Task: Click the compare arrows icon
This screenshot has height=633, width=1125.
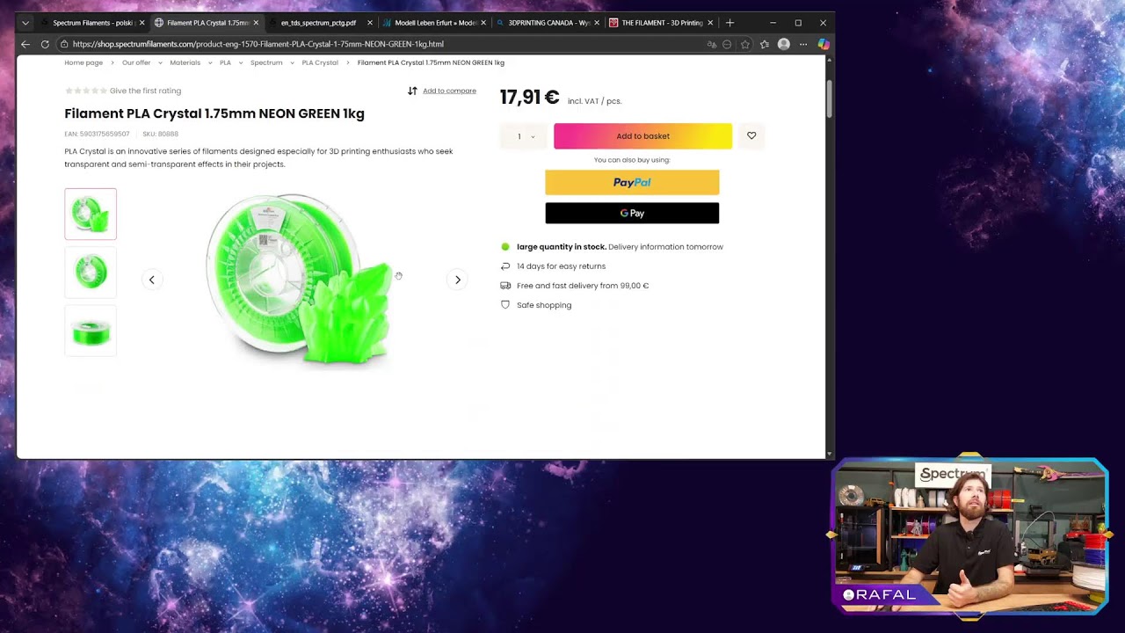Action: coord(412,91)
